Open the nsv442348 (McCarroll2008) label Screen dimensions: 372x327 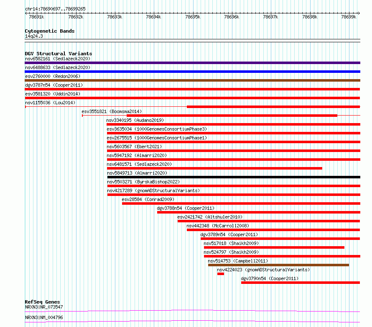(x=218, y=226)
